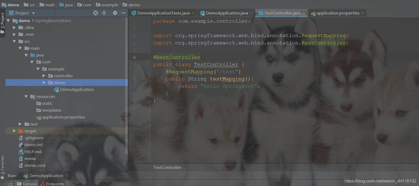Click the locate/scroll from source target icon
Screen dimensions: 419x186
[x=96, y=13]
